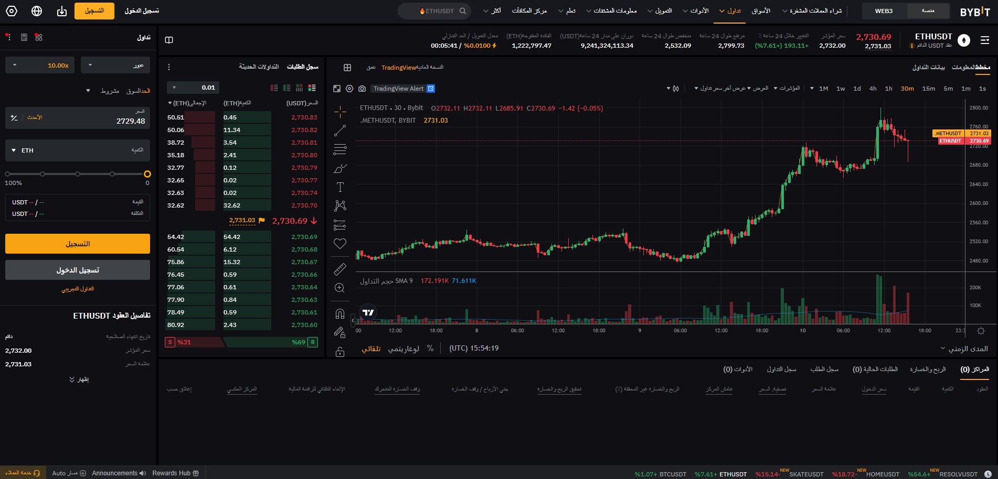Pick the XABCD pattern drawing tool
998x479 pixels.
340,205
